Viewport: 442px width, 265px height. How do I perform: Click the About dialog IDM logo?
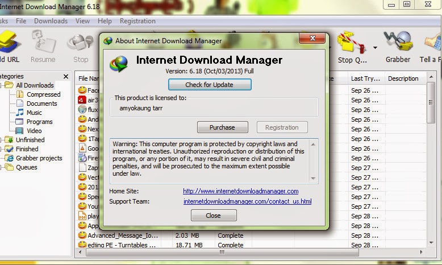tap(119, 64)
